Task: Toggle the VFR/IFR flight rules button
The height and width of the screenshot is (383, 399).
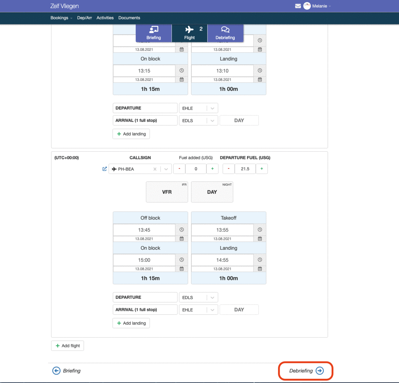Action: point(167,192)
